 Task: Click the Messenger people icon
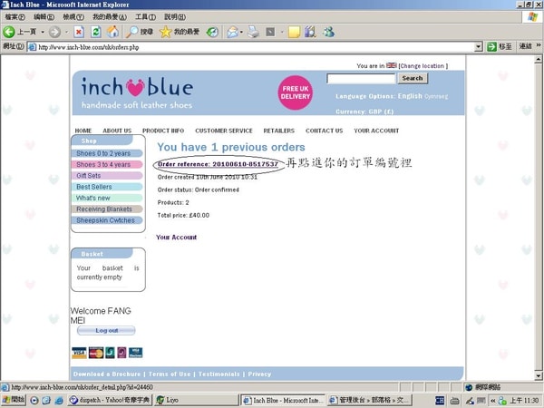tap(328, 32)
